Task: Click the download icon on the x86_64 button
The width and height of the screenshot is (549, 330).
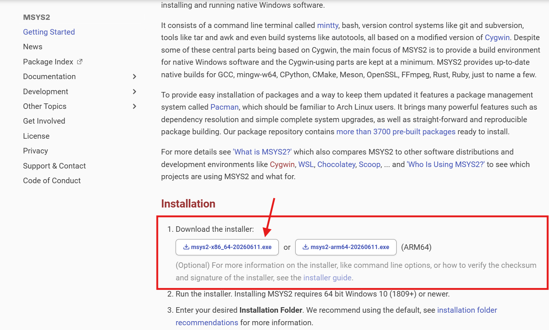Action: (186, 247)
